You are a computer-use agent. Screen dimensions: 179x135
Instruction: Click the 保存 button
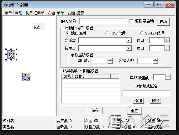(x=95, y=110)
